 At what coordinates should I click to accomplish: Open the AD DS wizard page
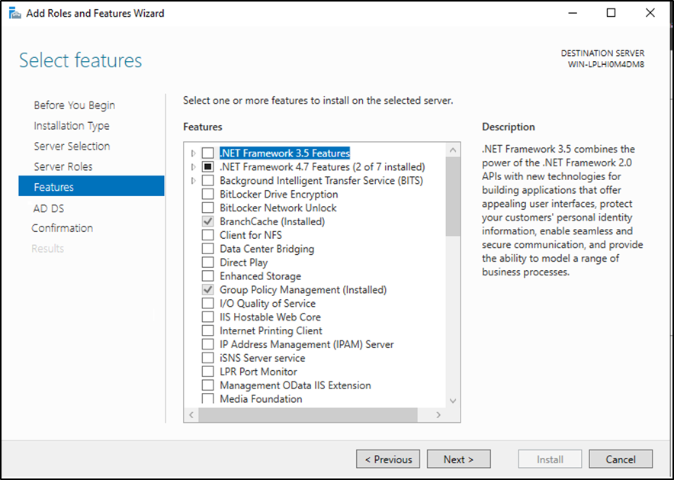point(49,208)
